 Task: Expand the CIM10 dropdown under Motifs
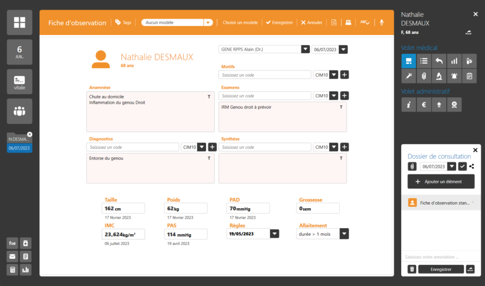tap(333, 75)
